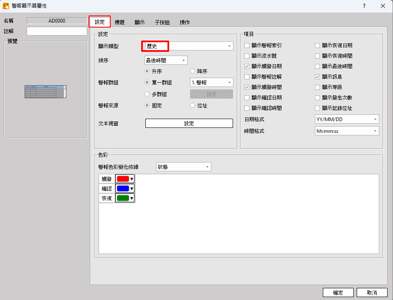Viewport: 393px width, 300px height.
Task: Open 時間格式 hh:mm:ss dropdown
Action: [x=347, y=131]
